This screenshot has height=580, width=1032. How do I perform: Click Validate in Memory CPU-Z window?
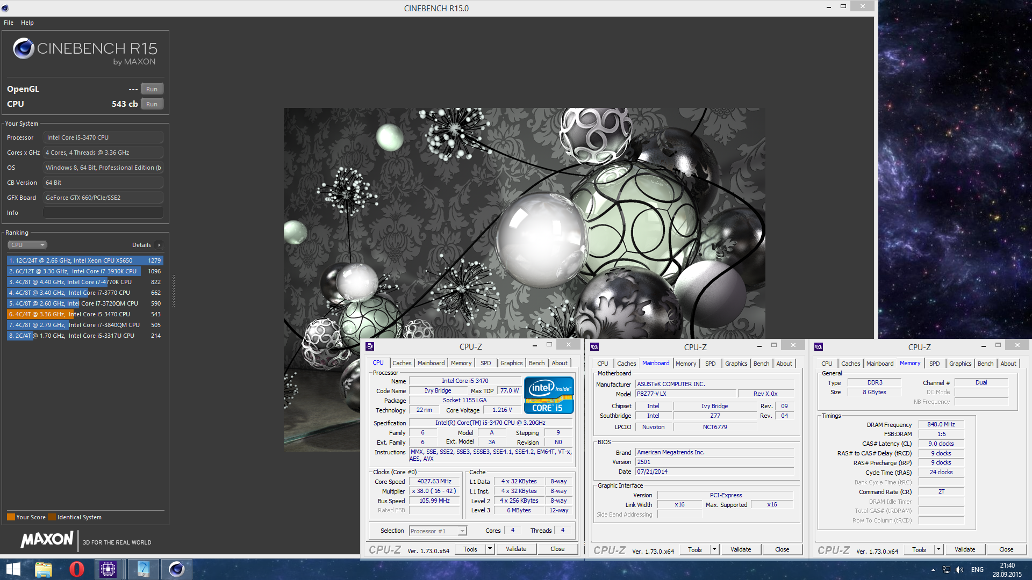pyautogui.click(x=965, y=549)
